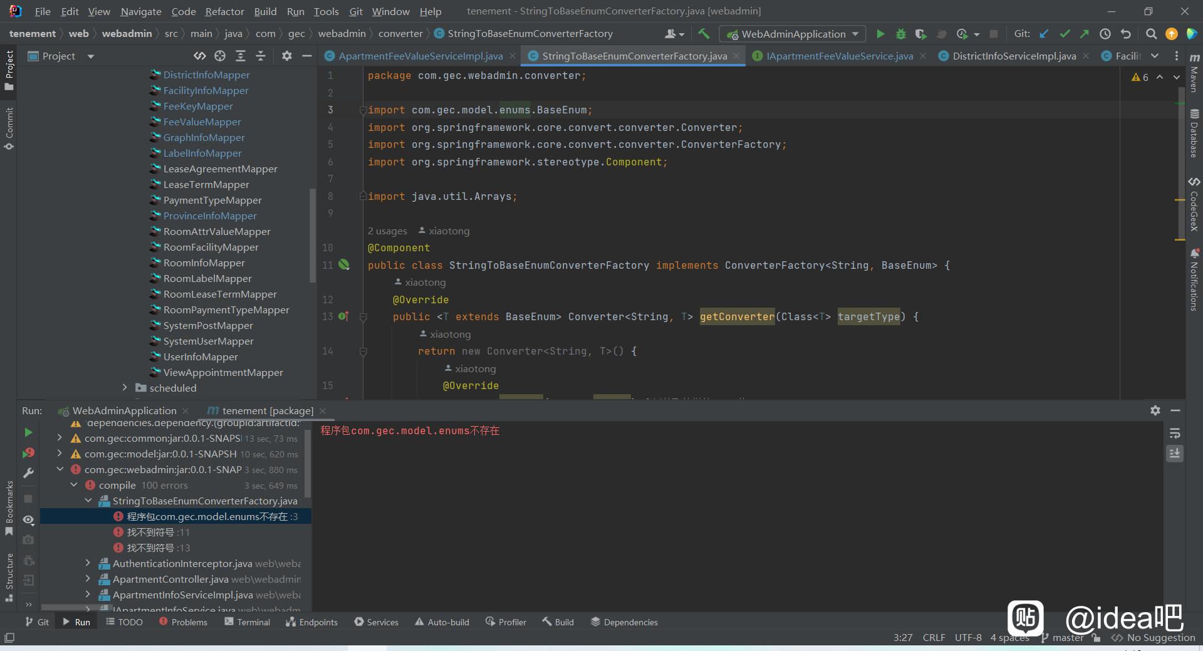Show Git history clock icon
The height and width of the screenshot is (651, 1203).
pyautogui.click(x=1105, y=34)
